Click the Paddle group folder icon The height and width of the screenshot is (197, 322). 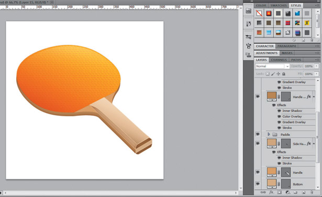[x=275, y=134]
